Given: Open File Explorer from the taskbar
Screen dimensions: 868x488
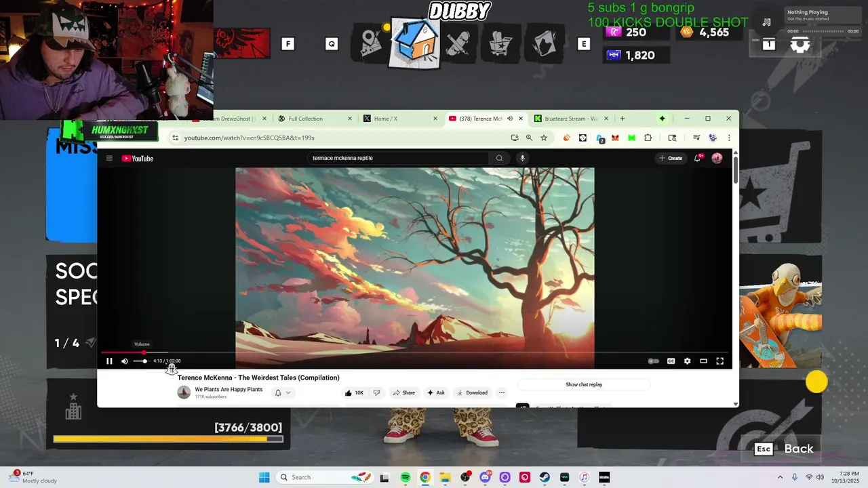Looking at the screenshot, I should coord(445,477).
